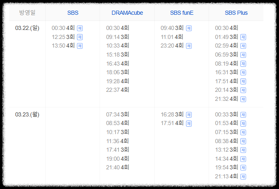Image resolution: width=279 pixels, height=189 pixels.
Task: Select the SBS Plus 21:13 4회 entry
Action: 226,176
